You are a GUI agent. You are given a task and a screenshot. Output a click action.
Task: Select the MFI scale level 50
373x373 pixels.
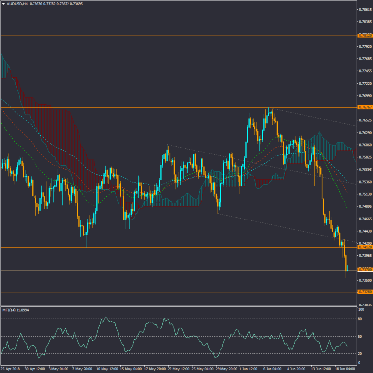(360, 337)
